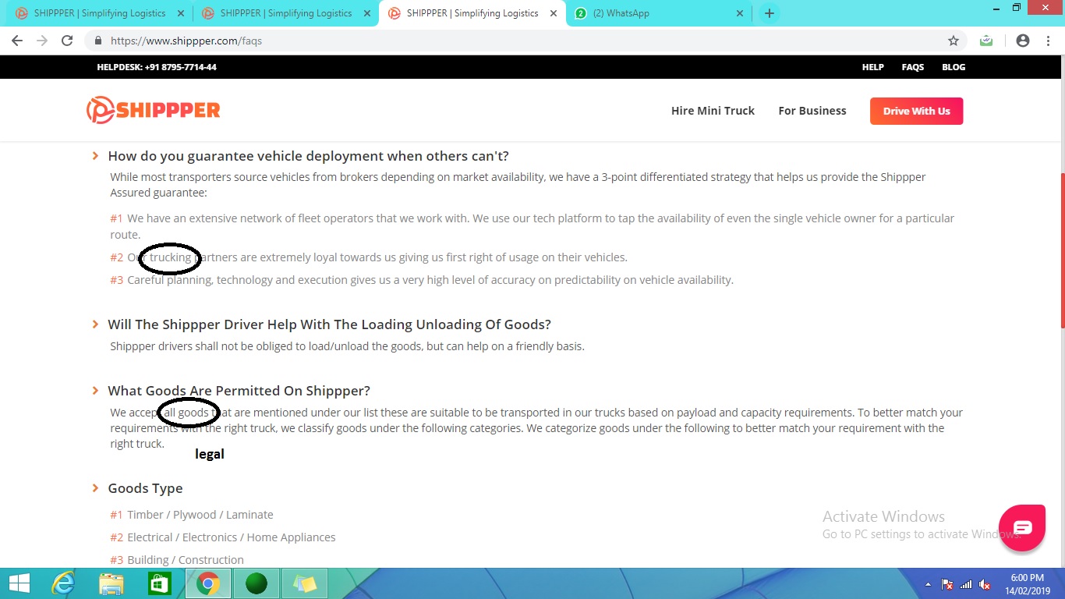
Task: Open Chrome profile avatar icon
Action: (x=1023, y=41)
